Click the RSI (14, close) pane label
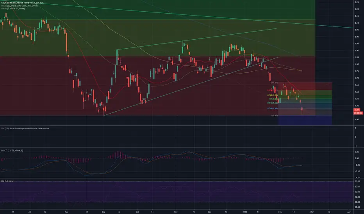The height and width of the screenshot is (214, 364). pyautogui.click(x=8, y=181)
